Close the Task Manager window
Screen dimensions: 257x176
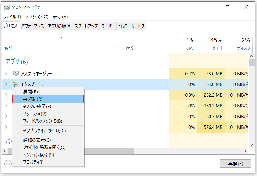point(245,7)
